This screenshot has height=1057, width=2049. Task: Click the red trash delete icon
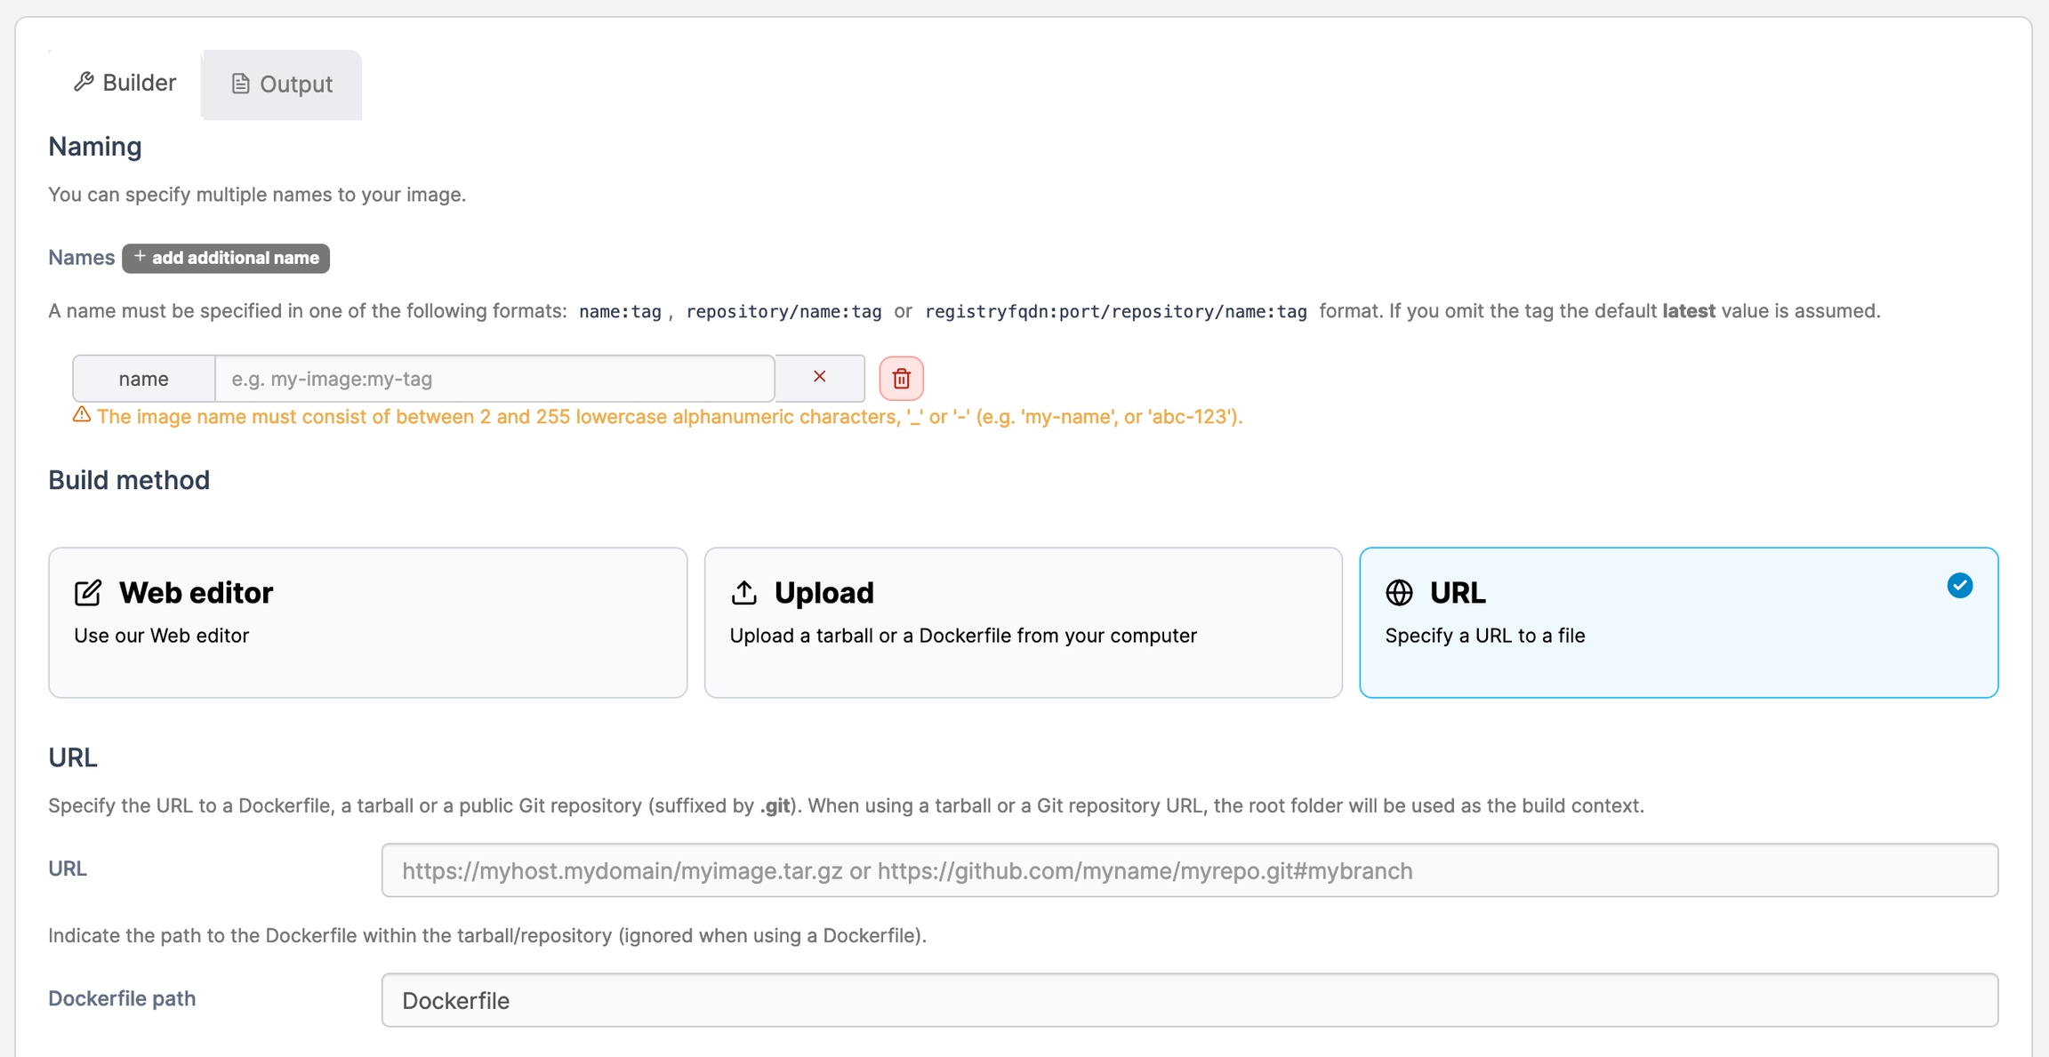901,379
